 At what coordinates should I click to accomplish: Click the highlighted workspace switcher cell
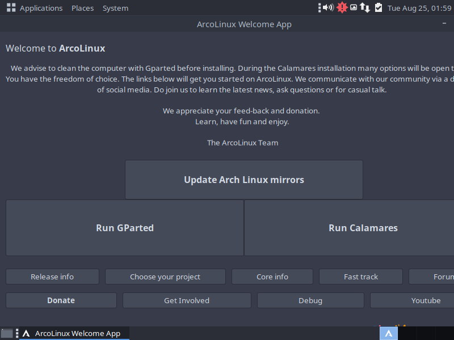pos(389,333)
